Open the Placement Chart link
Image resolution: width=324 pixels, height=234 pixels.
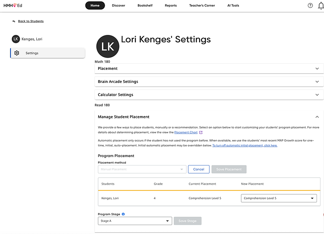(186, 132)
